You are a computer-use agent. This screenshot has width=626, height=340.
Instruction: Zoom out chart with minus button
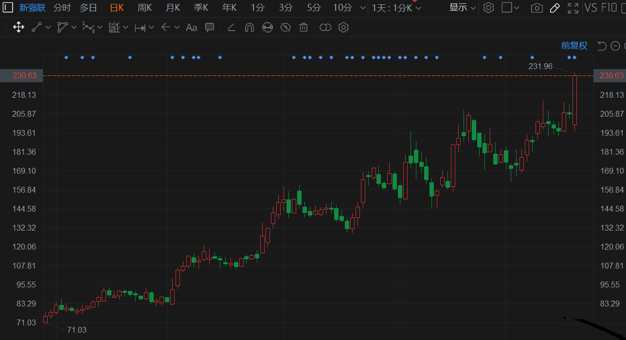point(615,46)
